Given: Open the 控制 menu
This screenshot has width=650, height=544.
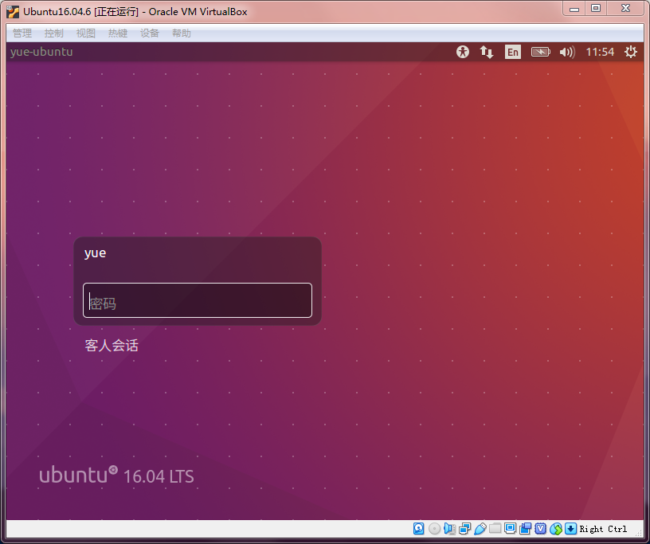Looking at the screenshot, I should (54, 33).
